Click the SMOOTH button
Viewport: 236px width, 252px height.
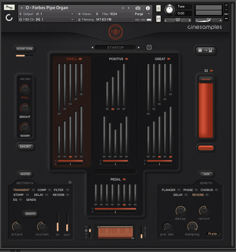pyautogui.click(x=30, y=214)
